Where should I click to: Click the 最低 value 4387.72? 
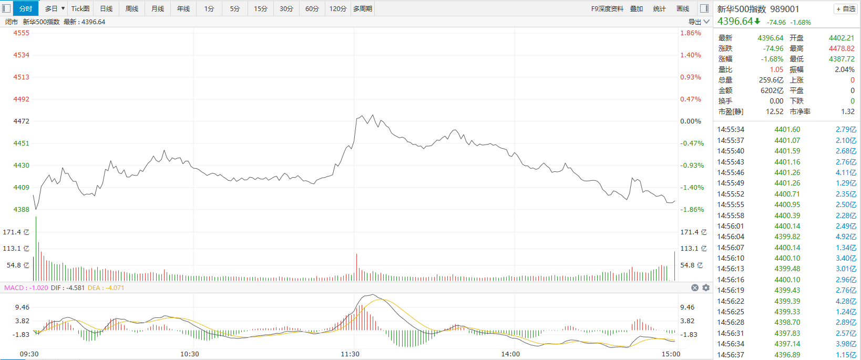tap(842, 59)
